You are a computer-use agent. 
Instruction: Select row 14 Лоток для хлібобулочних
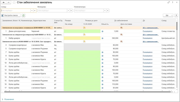tap(89, 77)
